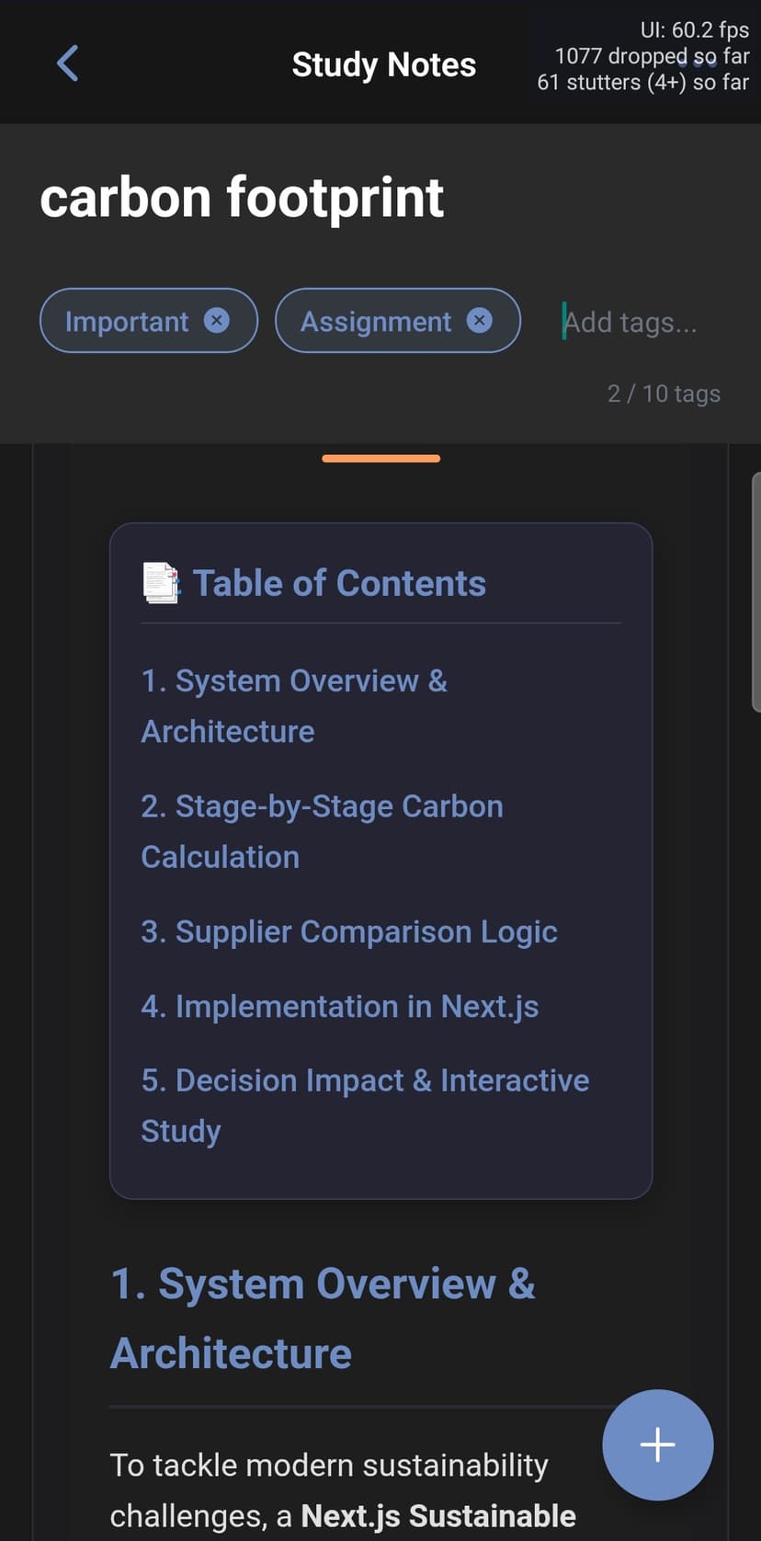Open Implementation in Next.js section link
Viewport: 761px width, 1541px height.
pos(340,1006)
